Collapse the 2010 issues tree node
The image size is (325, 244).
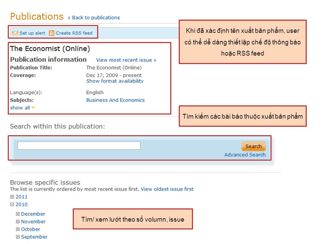(x=12, y=204)
